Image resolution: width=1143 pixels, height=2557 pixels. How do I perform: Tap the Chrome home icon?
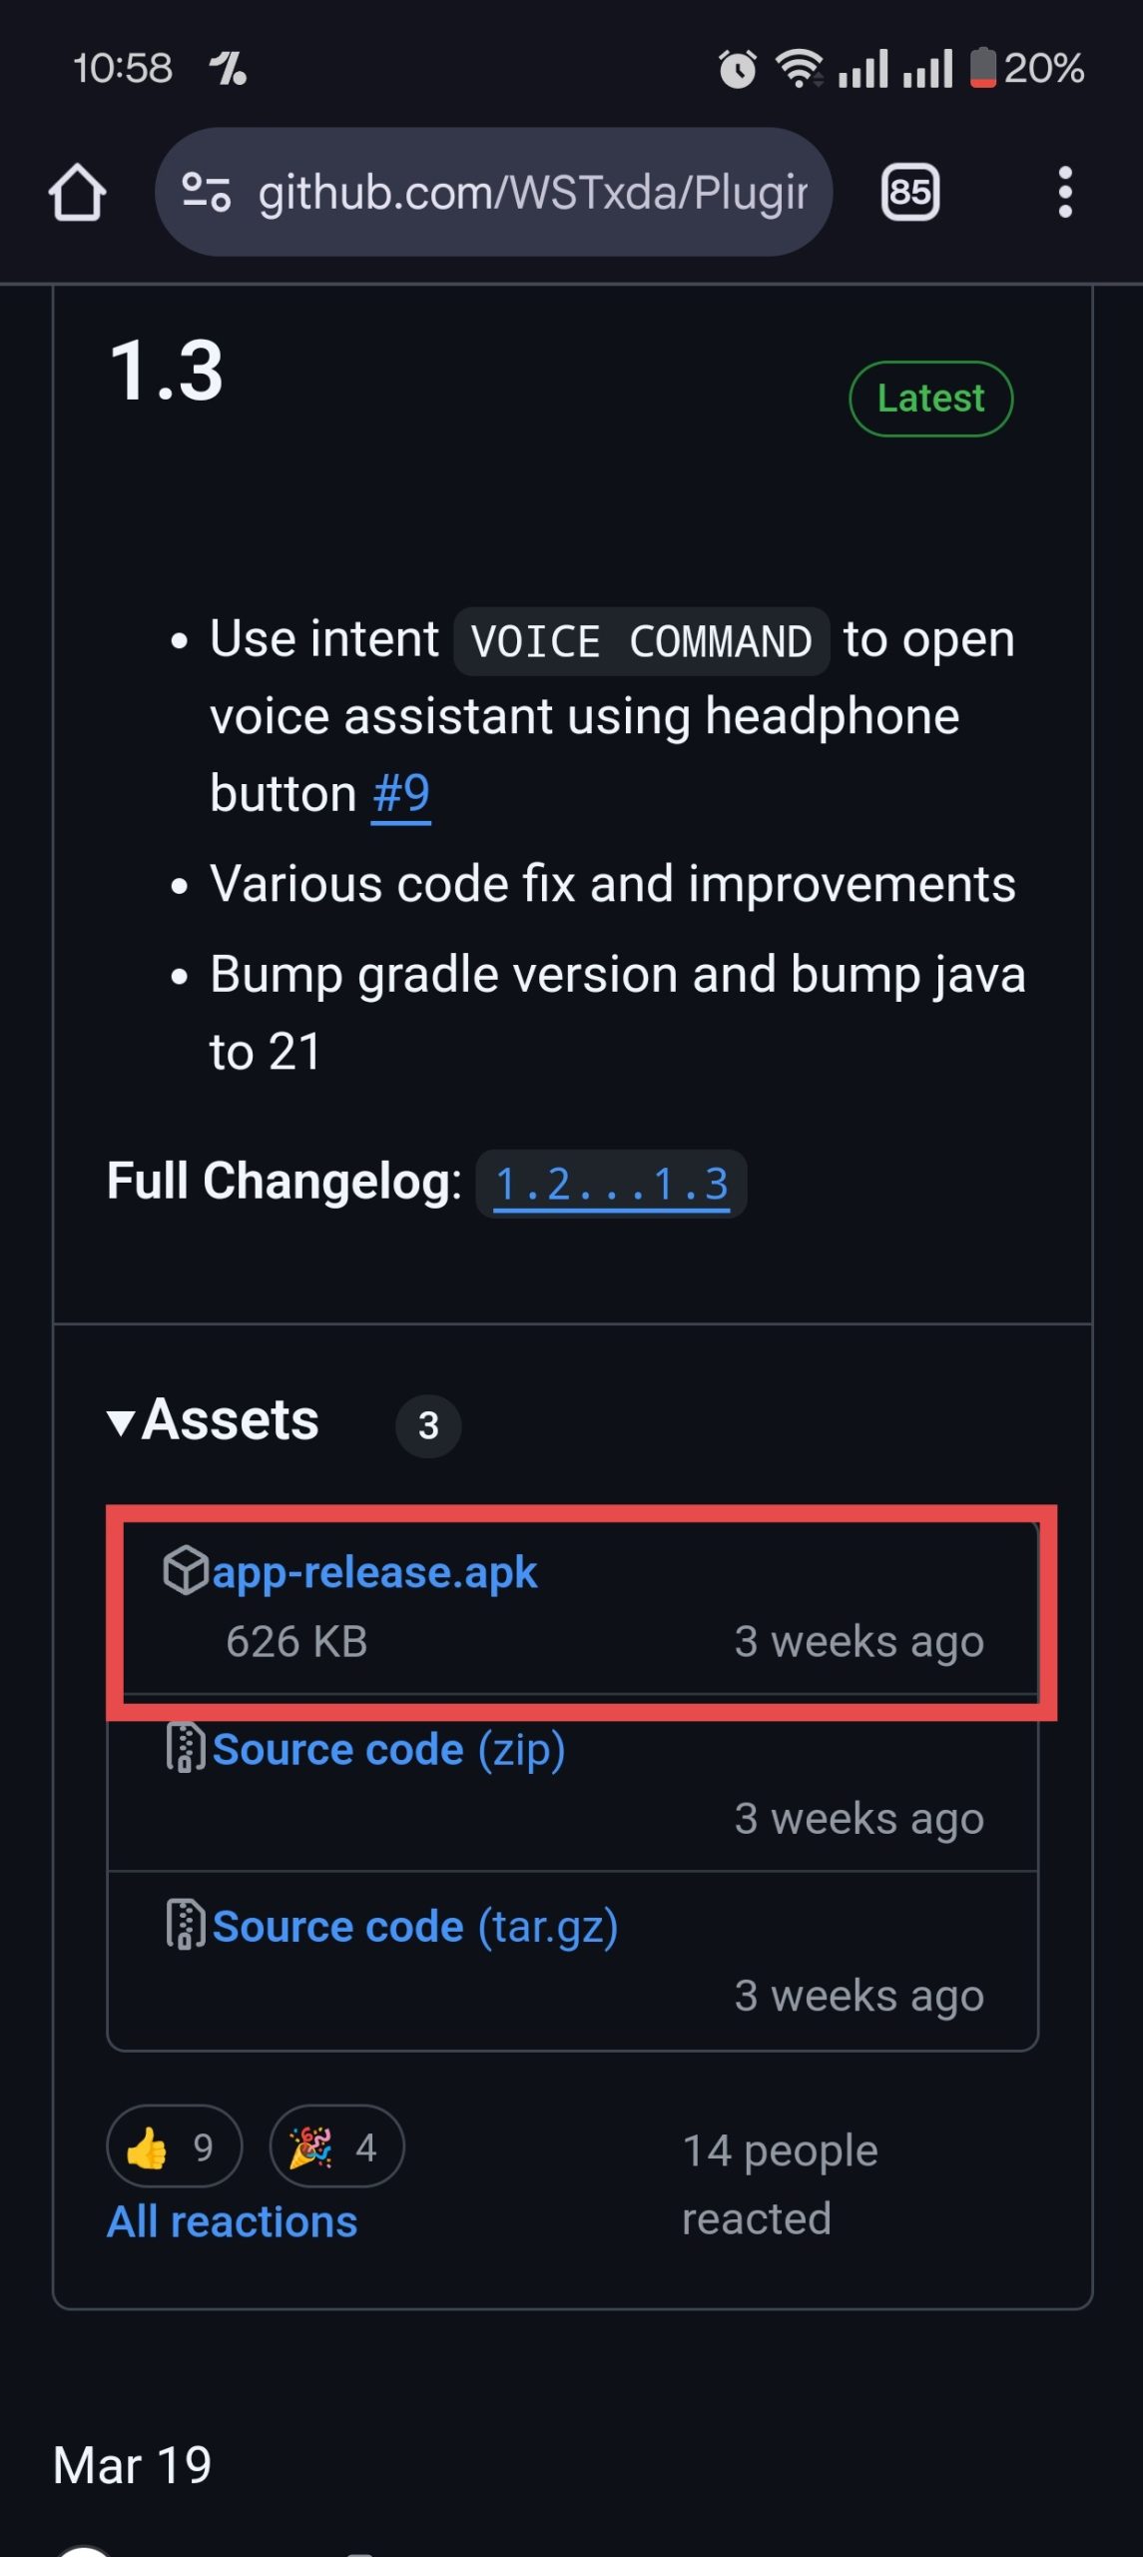point(80,192)
